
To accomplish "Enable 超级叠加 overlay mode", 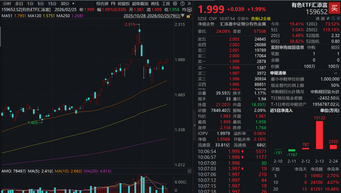I will 140,3.
